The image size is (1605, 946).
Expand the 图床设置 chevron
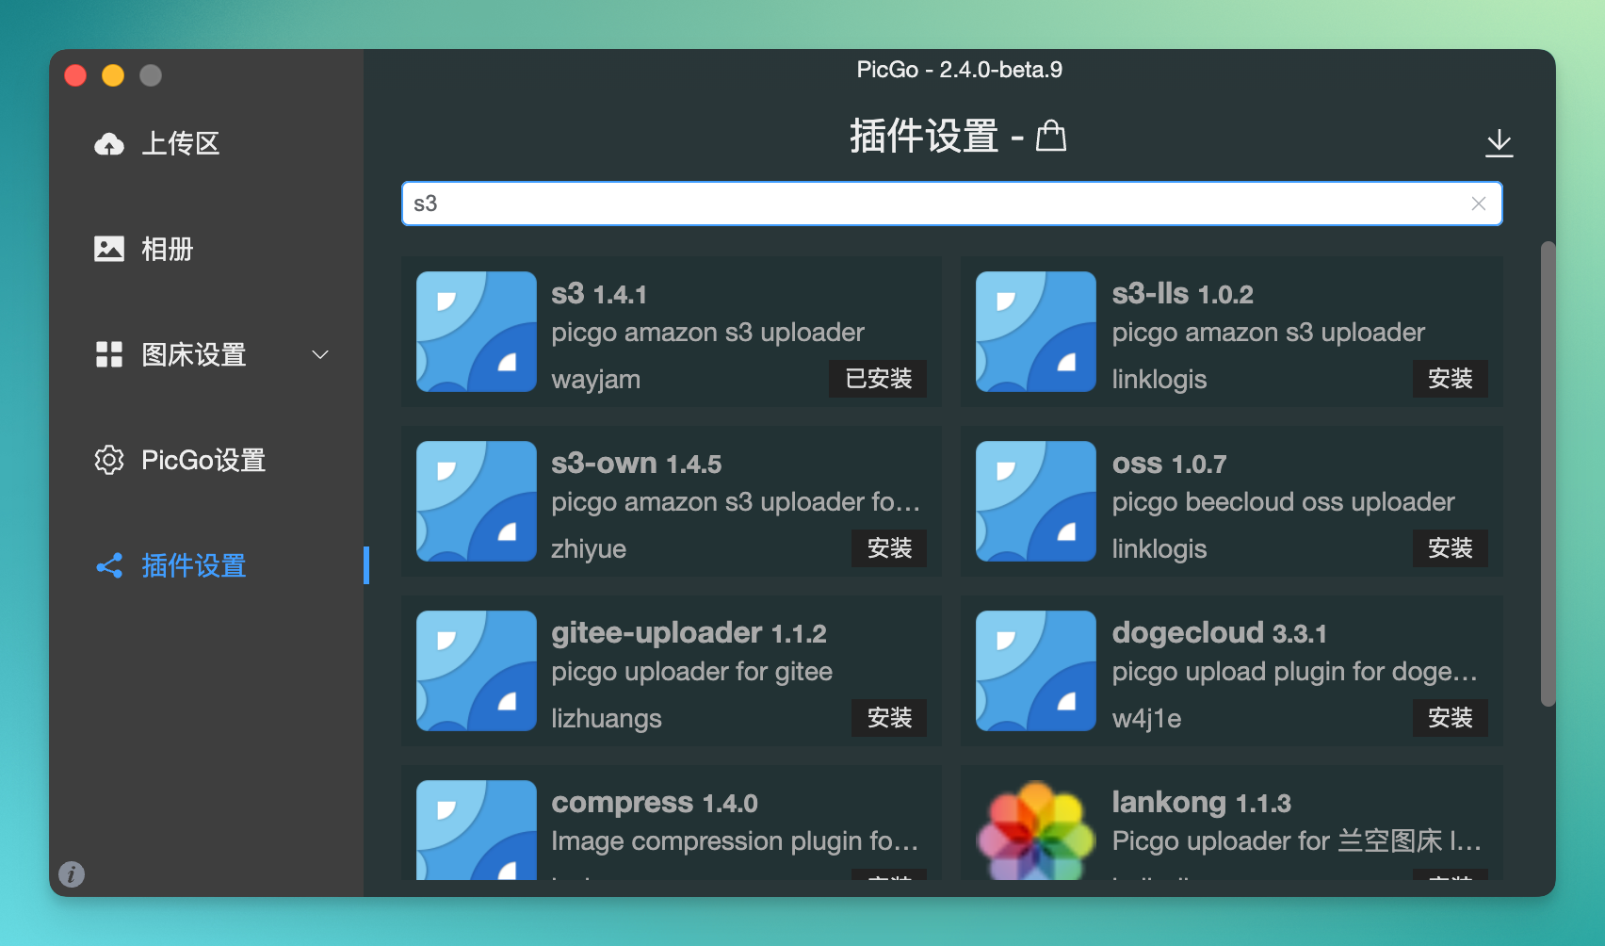[320, 354]
